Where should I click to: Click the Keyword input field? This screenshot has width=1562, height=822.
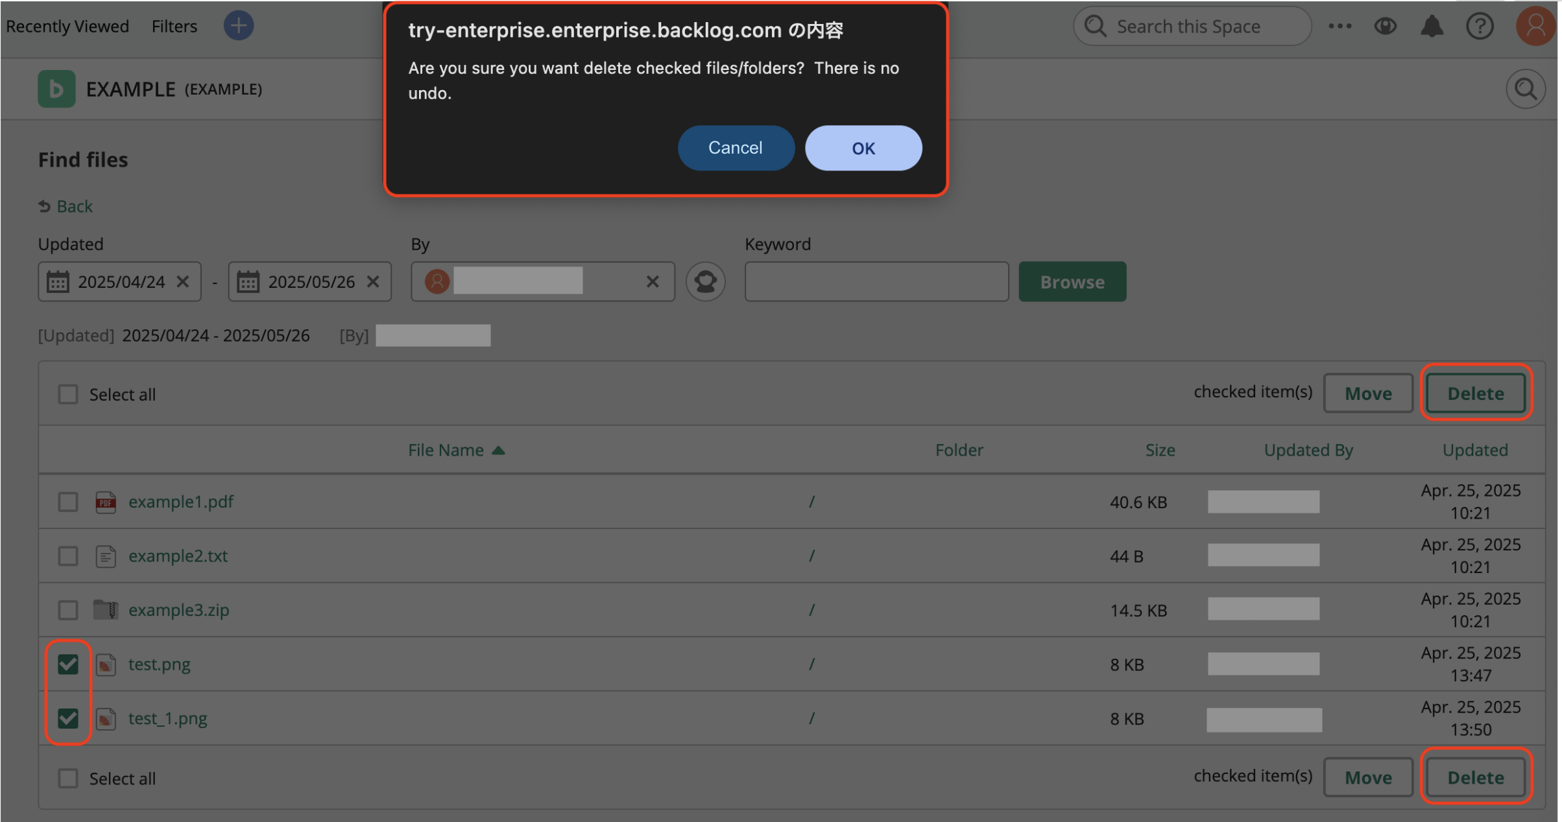[x=876, y=281]
